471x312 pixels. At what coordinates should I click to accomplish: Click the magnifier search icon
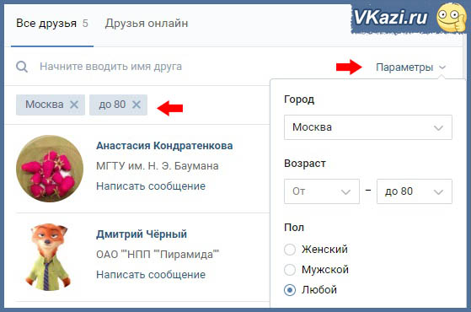pos(22,67)
